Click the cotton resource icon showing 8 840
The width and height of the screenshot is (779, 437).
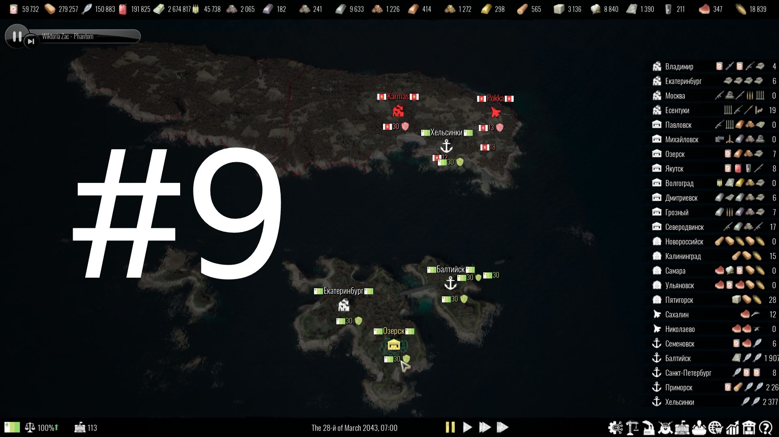coord(595,9)
